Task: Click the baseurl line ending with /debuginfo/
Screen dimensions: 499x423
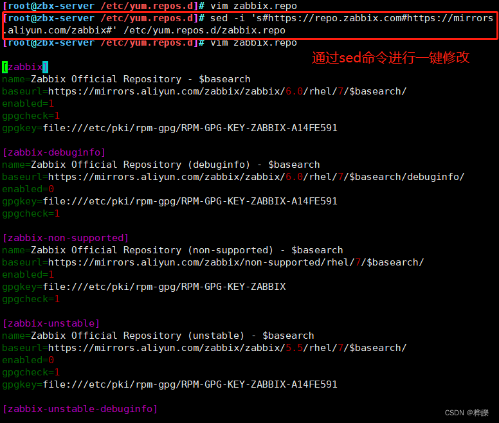Action: [233, 177]
